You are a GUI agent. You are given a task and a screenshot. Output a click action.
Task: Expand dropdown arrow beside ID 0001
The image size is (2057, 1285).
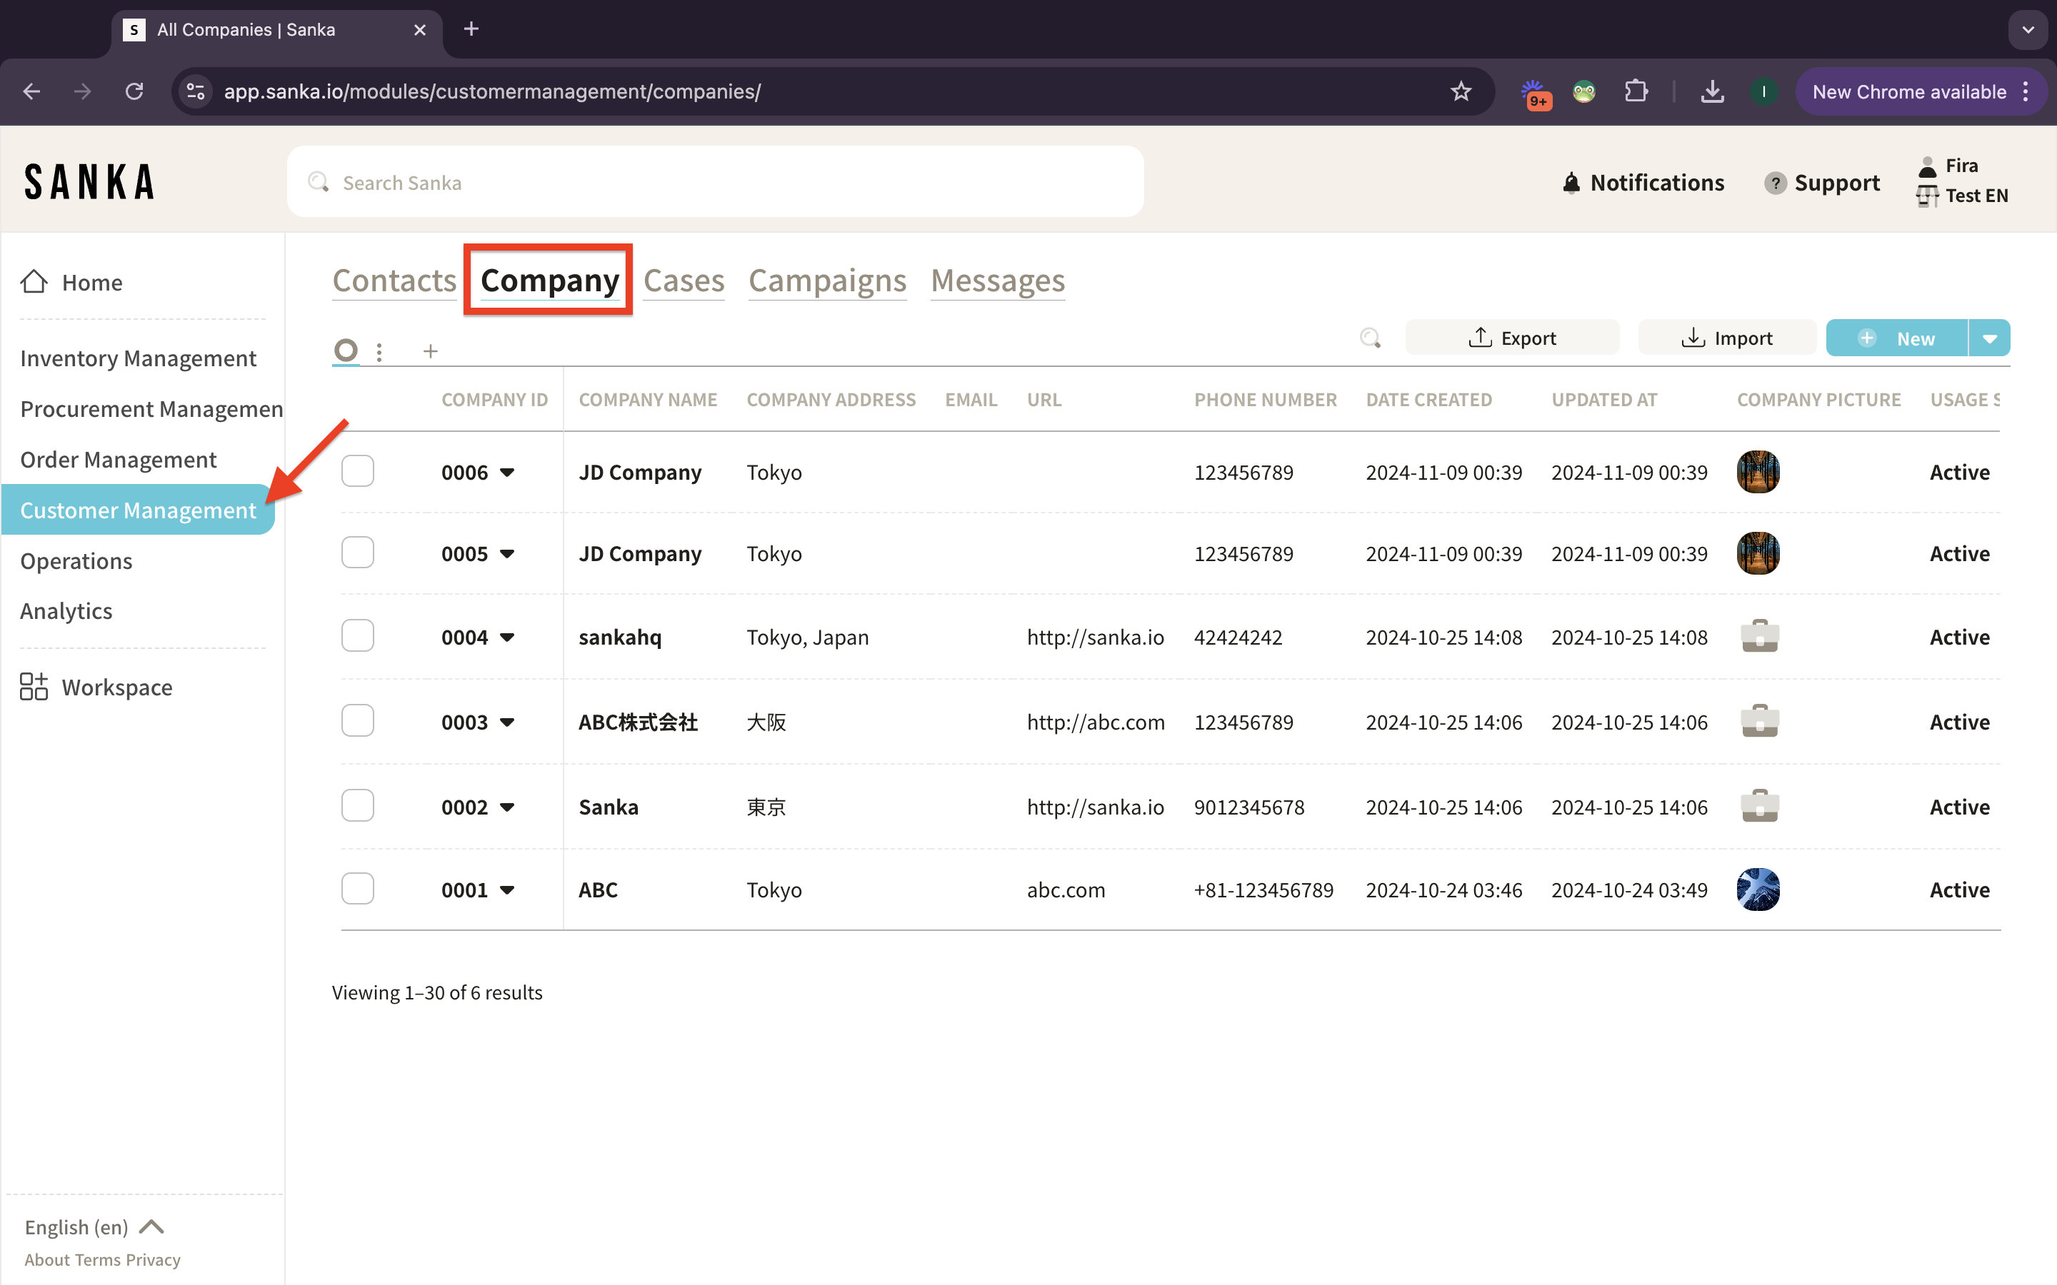[507, 891]
